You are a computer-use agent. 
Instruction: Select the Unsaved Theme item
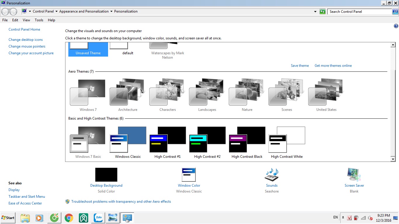(x=88, y=50)
